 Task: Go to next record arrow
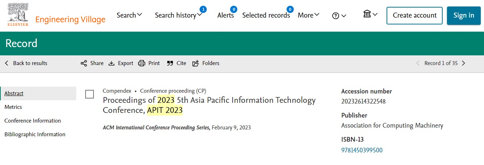coord(464,63)
